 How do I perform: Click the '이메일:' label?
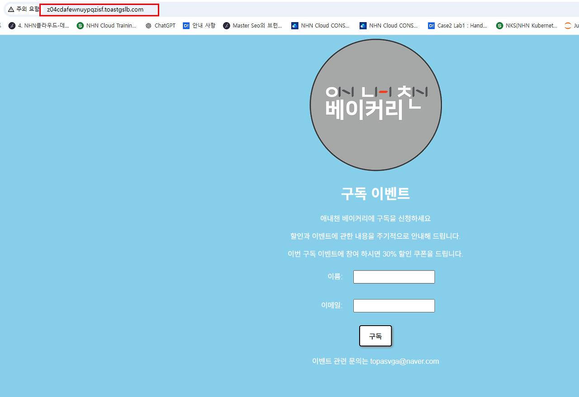(332, 305)
